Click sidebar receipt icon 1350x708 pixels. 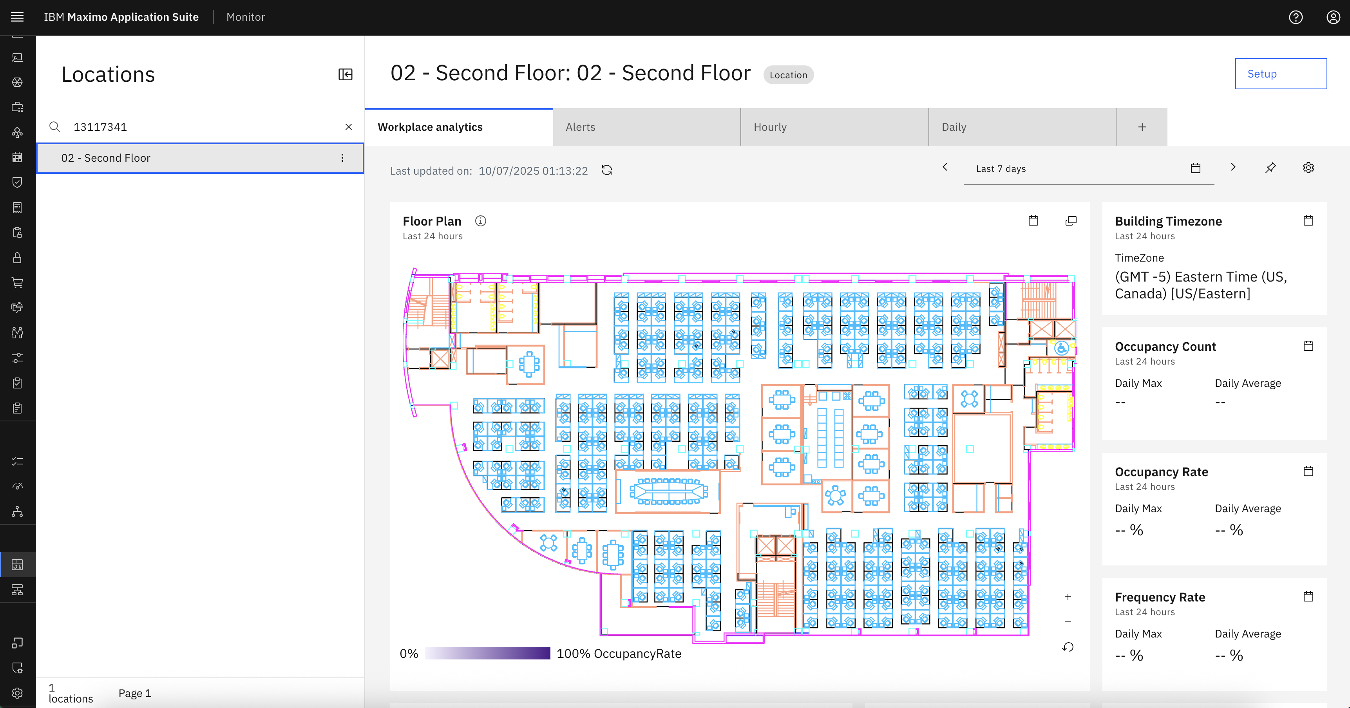coord(17,208)
